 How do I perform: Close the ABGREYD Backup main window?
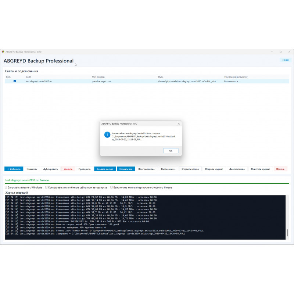289,52
